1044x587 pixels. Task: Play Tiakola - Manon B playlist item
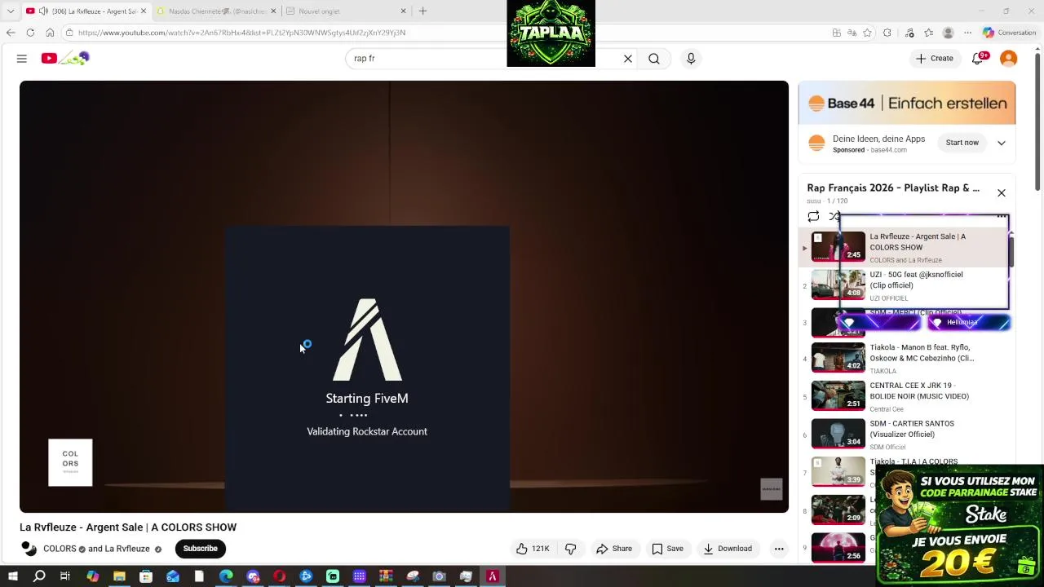point(905,359)
